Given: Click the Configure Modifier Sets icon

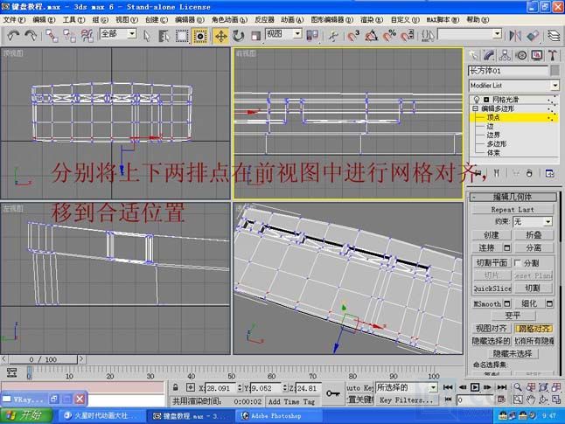Looking at the screenshot, I should 549,173.
